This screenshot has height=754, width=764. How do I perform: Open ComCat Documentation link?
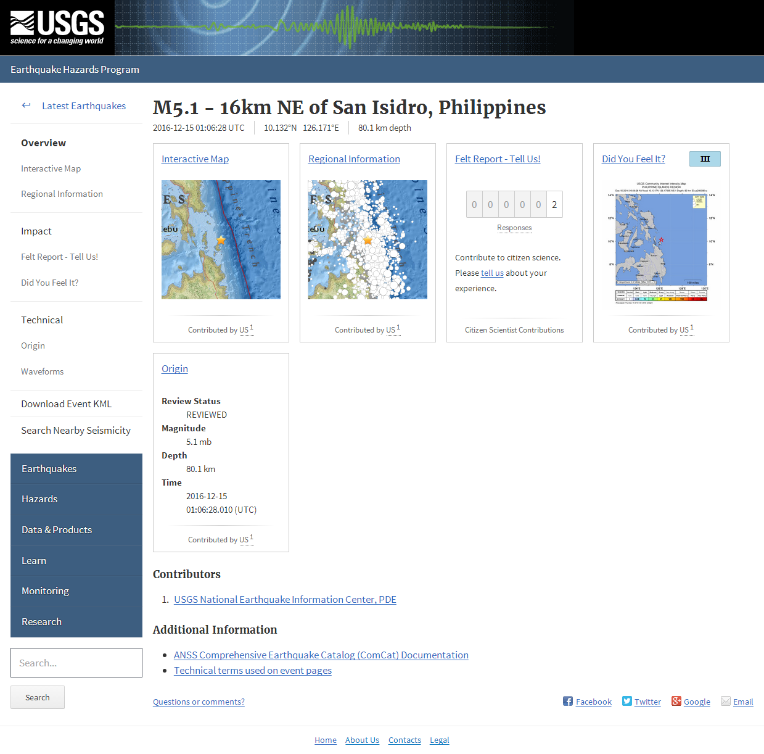[x=321, y=655]
